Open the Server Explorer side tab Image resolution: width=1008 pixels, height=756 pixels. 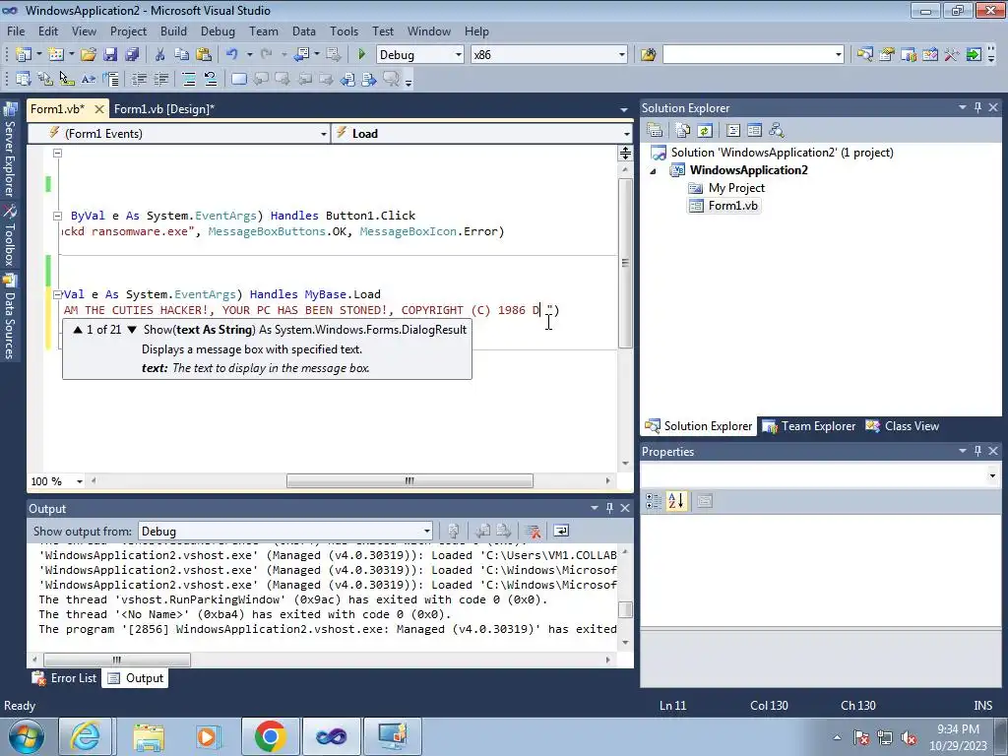point(10,151)
